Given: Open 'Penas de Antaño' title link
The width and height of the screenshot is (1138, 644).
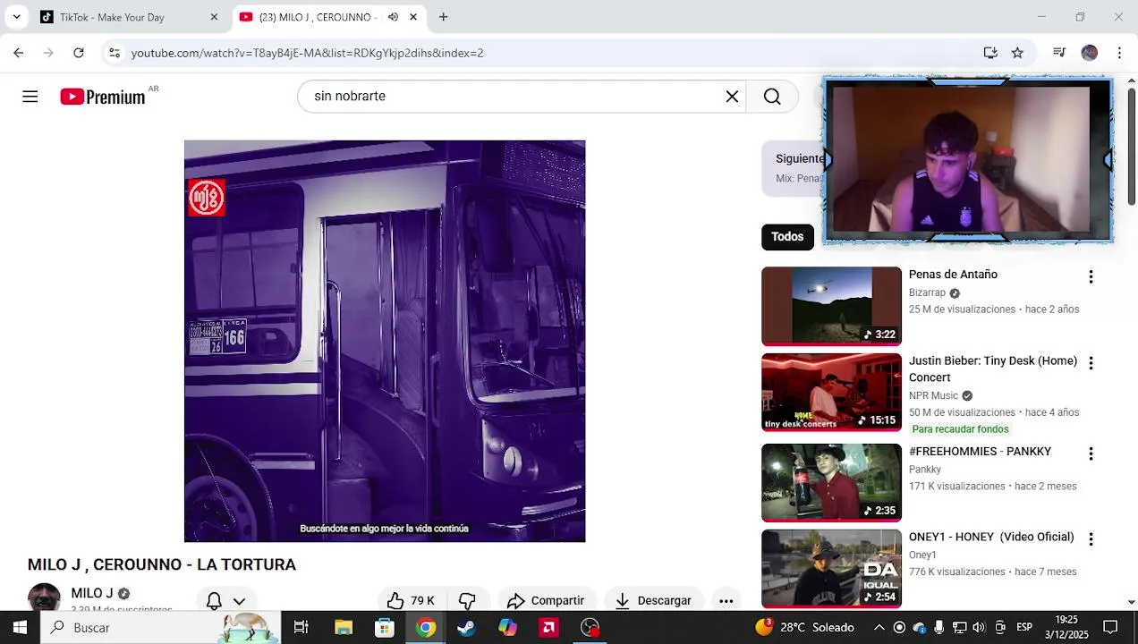Looking at the screenshot, I should tap(953, 275).
